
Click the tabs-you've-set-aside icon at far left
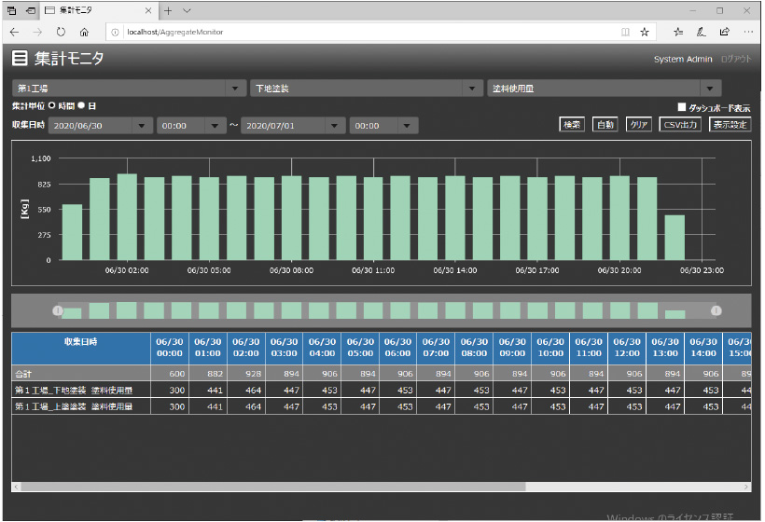point(12,11)
